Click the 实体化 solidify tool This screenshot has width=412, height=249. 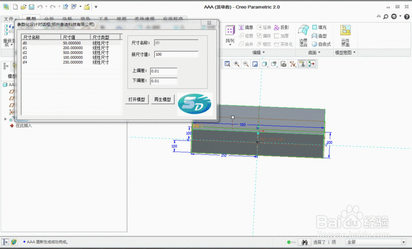point(283,44)
